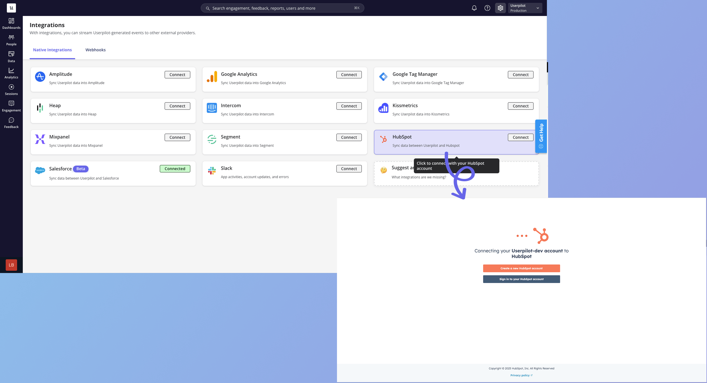Connect the Segment integration
707x383 pixels.
coord(349,137)
